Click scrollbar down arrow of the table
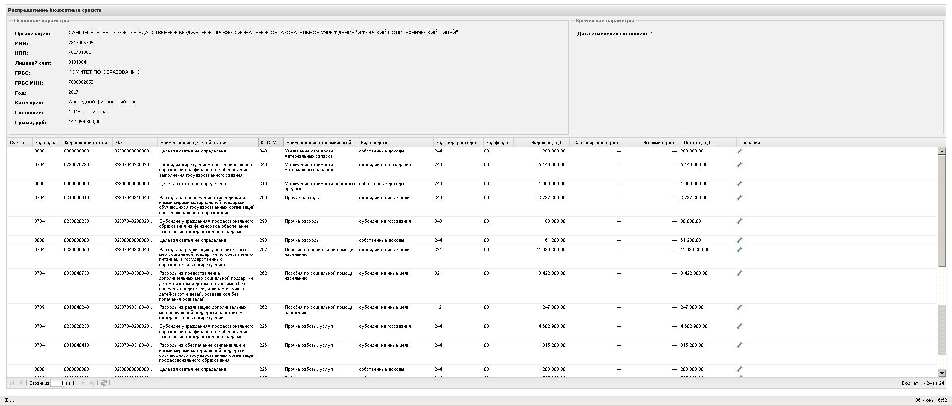Screen dimensions: 952x406 [942, 373]
